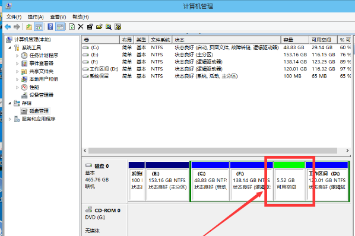Expand the 任务计划程序 node
Viewport: 355px width, 236px height.
pyautogui.click(x=17, y=56)
